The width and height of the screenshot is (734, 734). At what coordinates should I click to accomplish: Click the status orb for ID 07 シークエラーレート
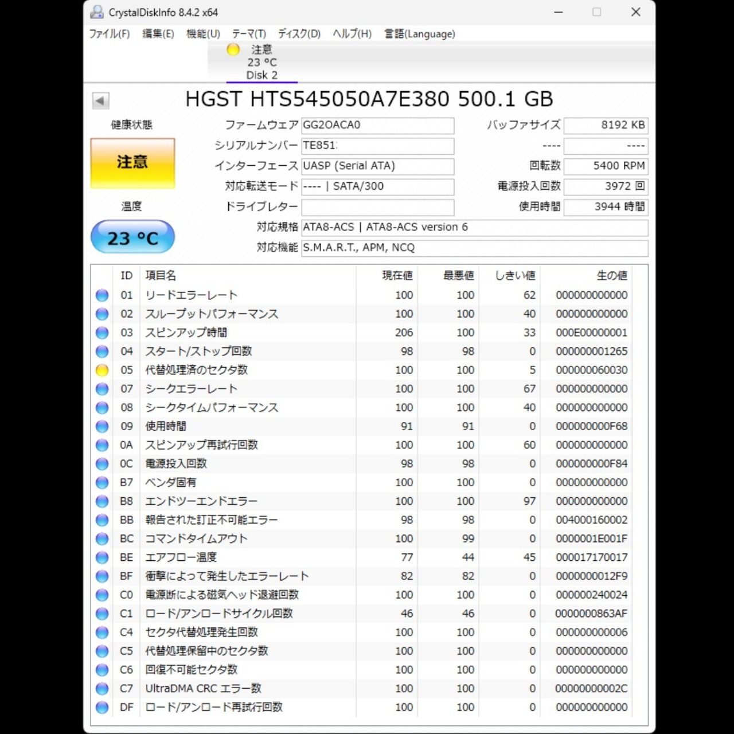[102, 389]
